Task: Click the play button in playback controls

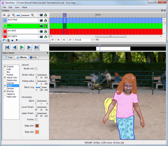Action: [x=22, y=47]
